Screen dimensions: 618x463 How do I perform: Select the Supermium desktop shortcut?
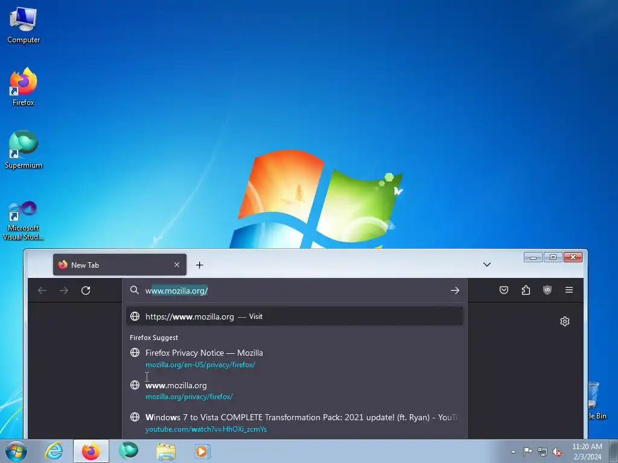(24, 150)
